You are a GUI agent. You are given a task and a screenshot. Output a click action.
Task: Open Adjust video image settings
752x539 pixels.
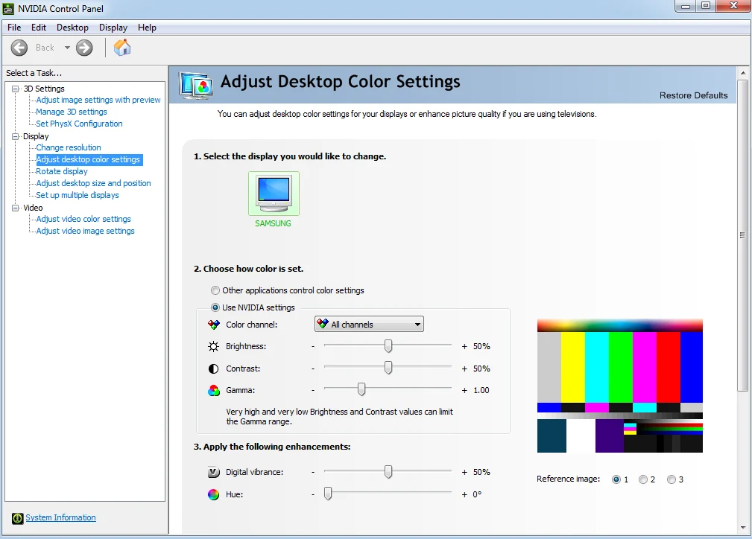point(86,231)
